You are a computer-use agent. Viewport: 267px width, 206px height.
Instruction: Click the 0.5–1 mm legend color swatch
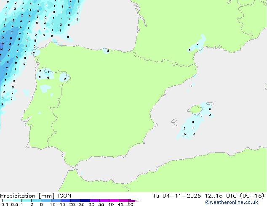[x=17, y=201]
